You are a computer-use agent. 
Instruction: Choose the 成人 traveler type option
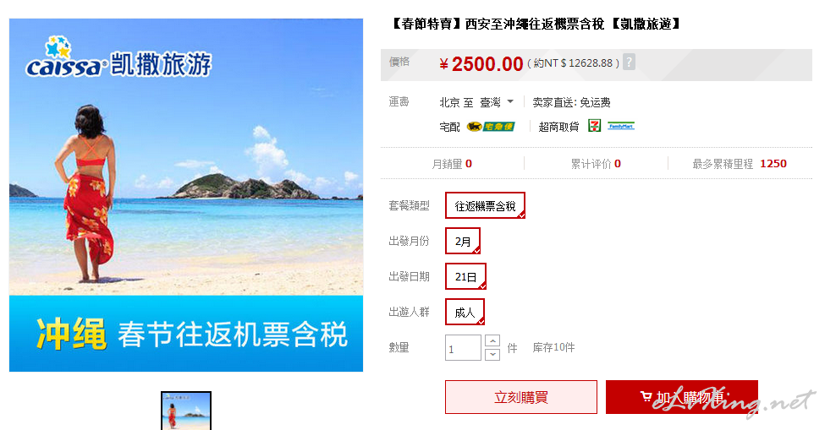465,312
